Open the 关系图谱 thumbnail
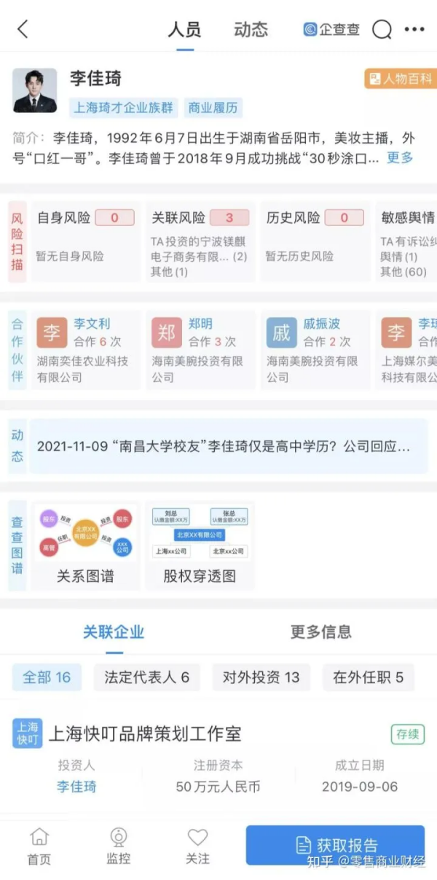Screen dimensions: 437x880 click(x=86, y=545)
